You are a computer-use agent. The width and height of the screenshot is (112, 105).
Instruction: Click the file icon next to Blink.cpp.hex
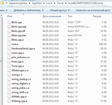pyautogui.click(x=9, y=35)
